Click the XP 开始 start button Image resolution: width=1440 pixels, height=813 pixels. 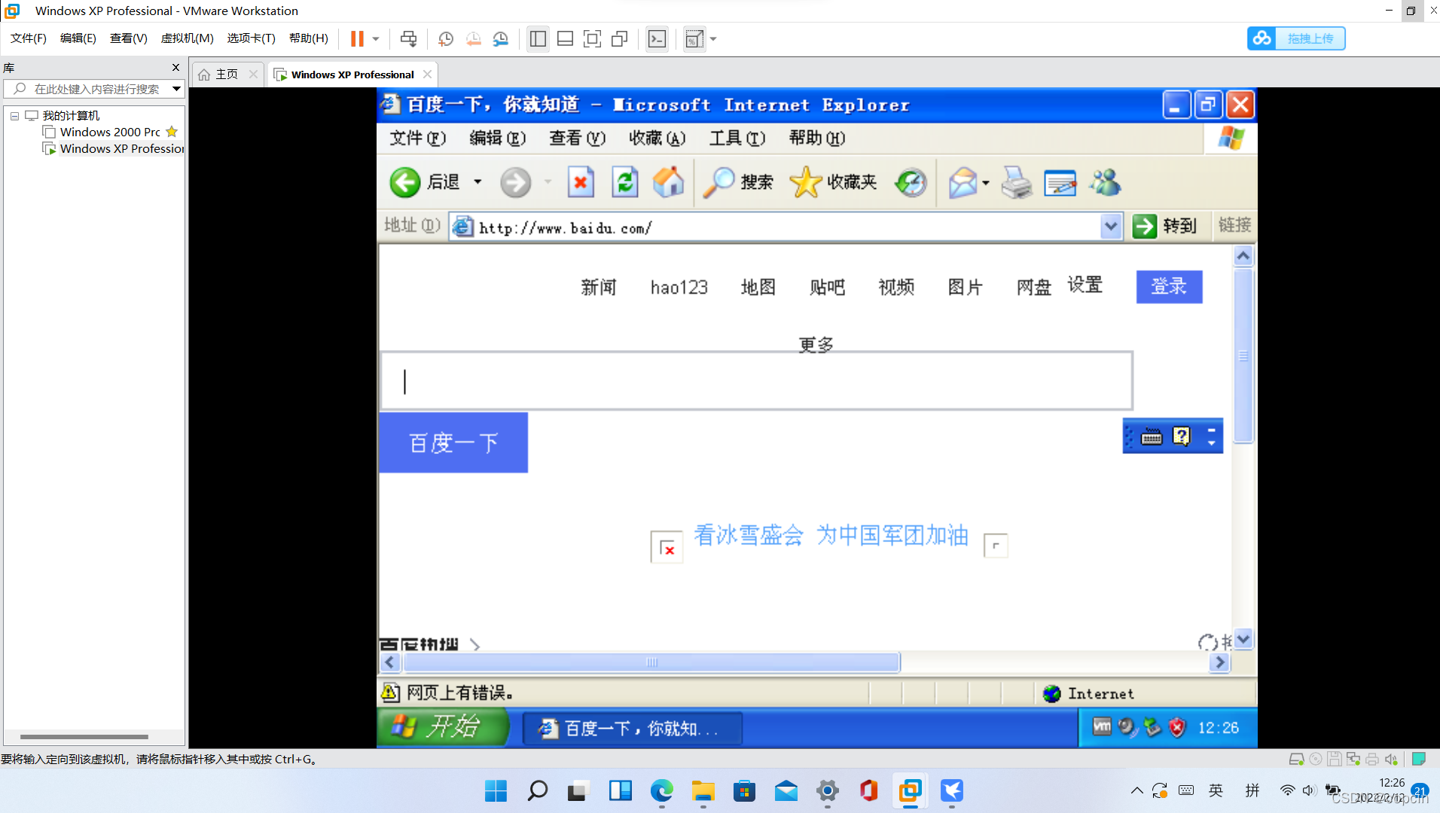click(x=443, y=727)
